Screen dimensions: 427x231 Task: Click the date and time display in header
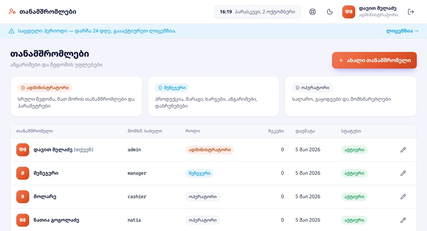(x=257, y=12)
